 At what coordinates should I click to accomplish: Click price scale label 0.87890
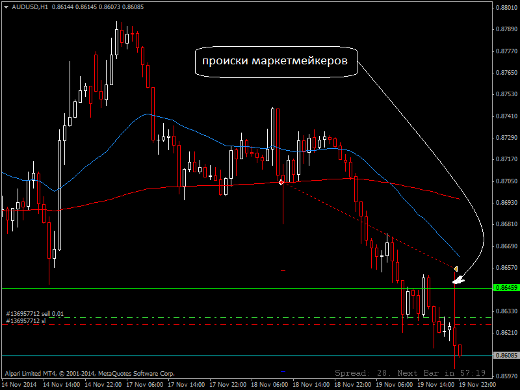click(506, 29)
